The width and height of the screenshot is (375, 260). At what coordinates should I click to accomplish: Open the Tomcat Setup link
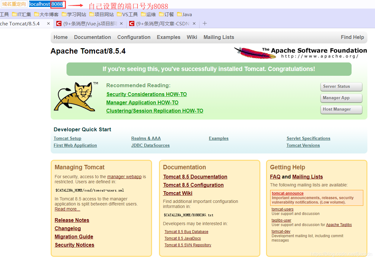67,138
